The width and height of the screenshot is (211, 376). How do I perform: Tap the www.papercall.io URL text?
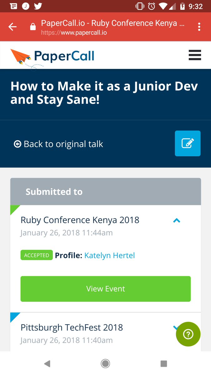[x=74, y=33]
